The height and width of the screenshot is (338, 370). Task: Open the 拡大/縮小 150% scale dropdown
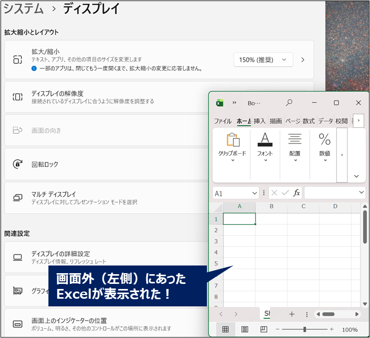263,60
